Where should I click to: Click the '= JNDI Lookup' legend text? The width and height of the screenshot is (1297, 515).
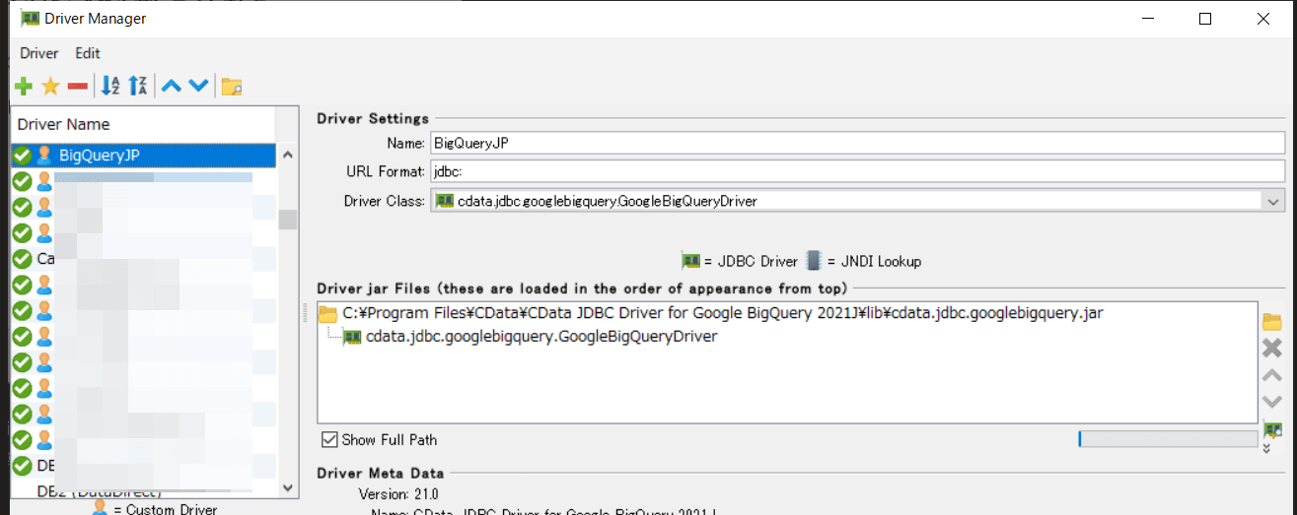pos(874,261)
